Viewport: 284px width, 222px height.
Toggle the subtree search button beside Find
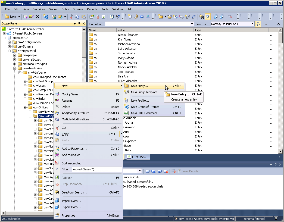(x=258, y=24)
